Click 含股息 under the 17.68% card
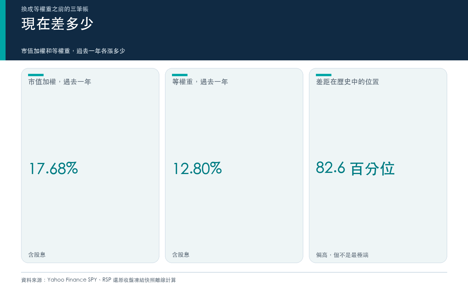The width and height of the screenshot is (468, 293). point(37,255)
